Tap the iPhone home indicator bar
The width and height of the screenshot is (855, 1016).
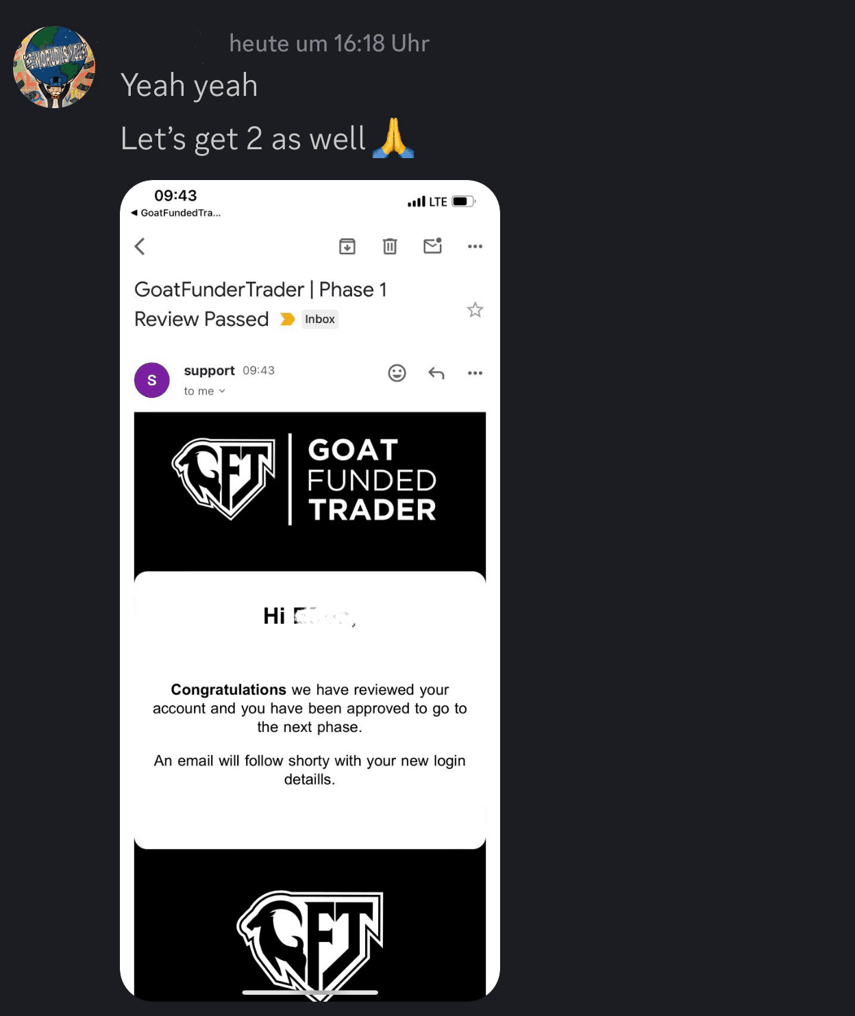pos(310,992)
